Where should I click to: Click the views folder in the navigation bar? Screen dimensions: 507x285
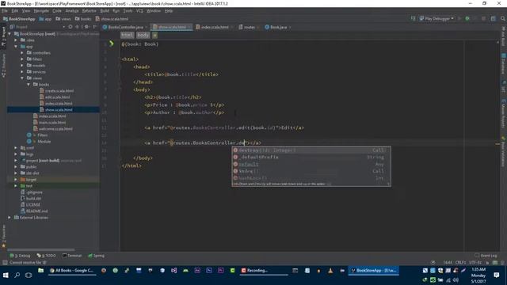(x=63, y=19)
